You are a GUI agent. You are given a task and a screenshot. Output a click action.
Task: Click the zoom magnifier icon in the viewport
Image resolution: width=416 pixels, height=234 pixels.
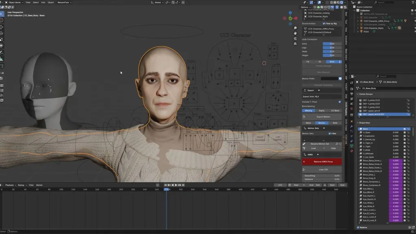coord(295,27)
